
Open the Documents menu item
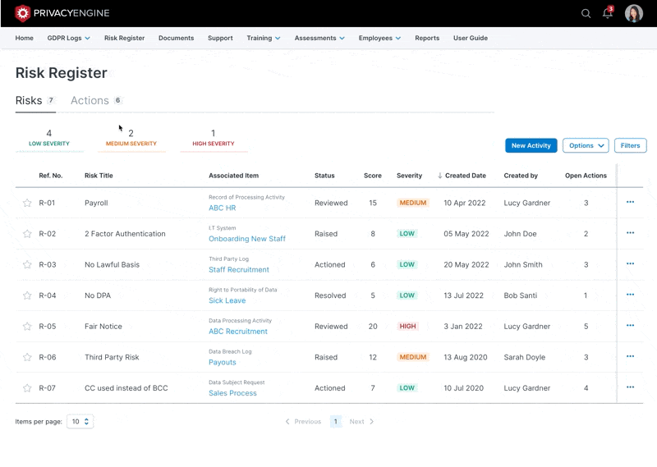(176, 38)
